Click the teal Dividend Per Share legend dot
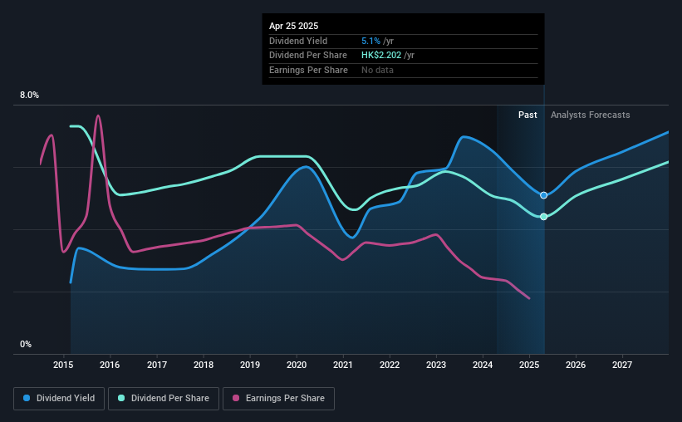The height and width of the screenshot is (422, 682). click(x=121, y=398)
